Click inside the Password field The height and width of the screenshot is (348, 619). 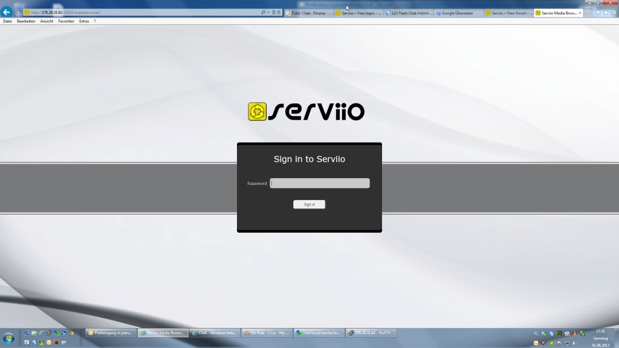pyautogui.click(x=319, y=182)
